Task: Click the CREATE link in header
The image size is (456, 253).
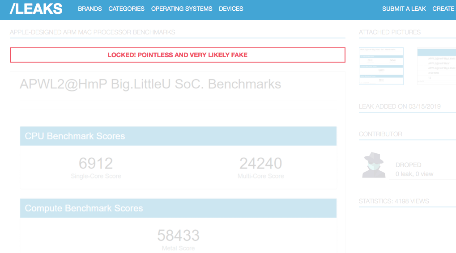Action: [444, 8]
